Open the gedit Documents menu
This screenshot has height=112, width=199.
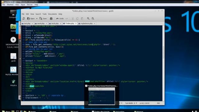click(x=53, y=14)
